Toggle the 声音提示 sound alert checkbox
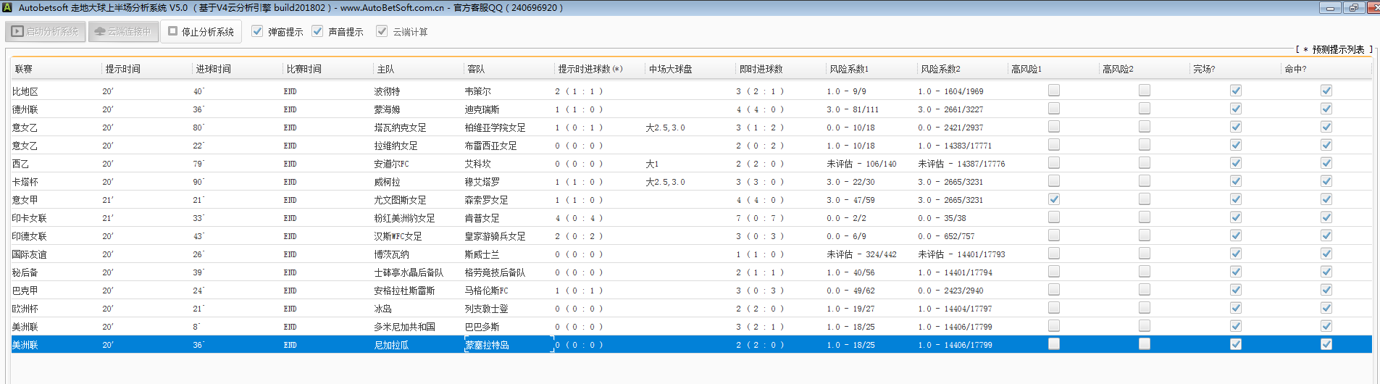Viewport: 1380px width, 384px height. tap(317, 31)
